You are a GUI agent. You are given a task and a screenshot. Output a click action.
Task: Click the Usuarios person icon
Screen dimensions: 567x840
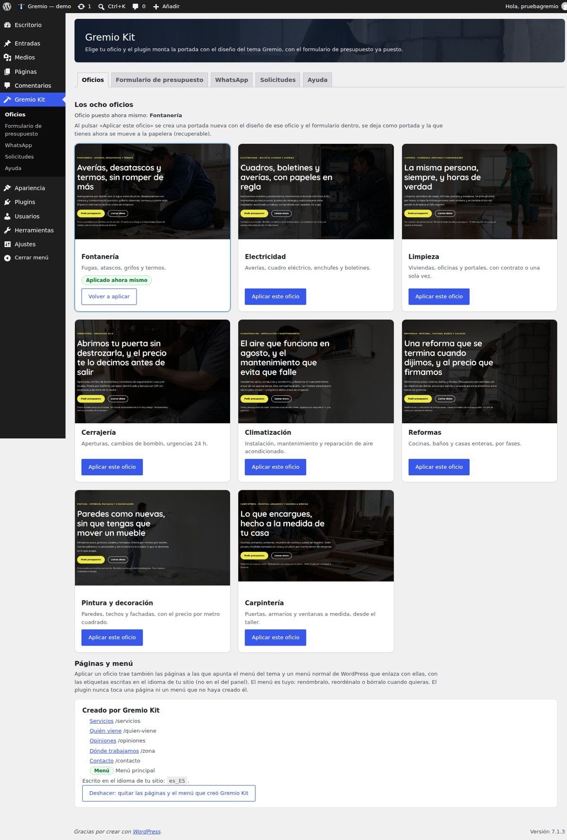[x=7, y=216]
